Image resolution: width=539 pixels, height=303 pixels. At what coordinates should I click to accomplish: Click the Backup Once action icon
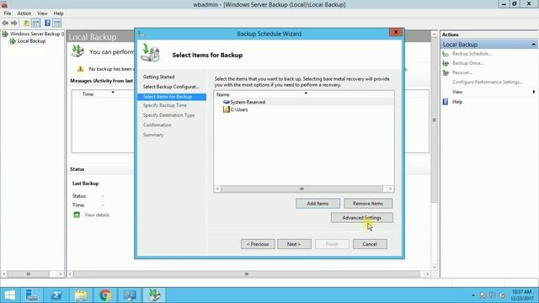pos(446,63)
